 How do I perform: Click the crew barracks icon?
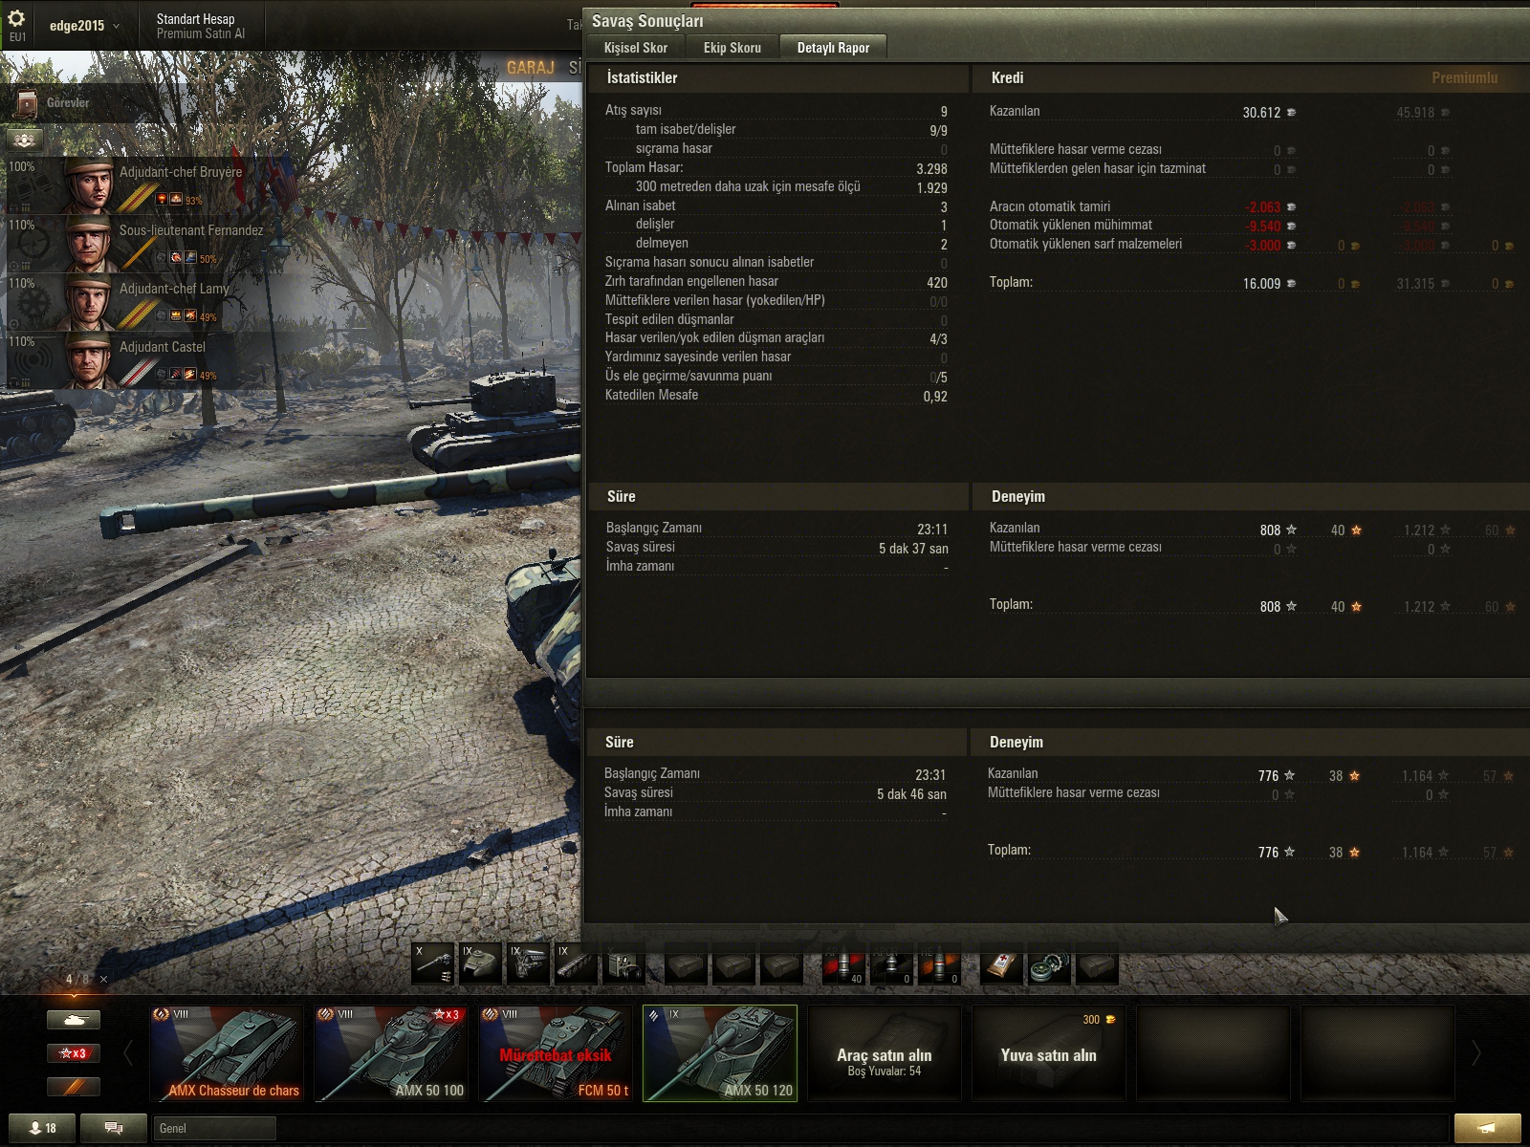(25, 140)
